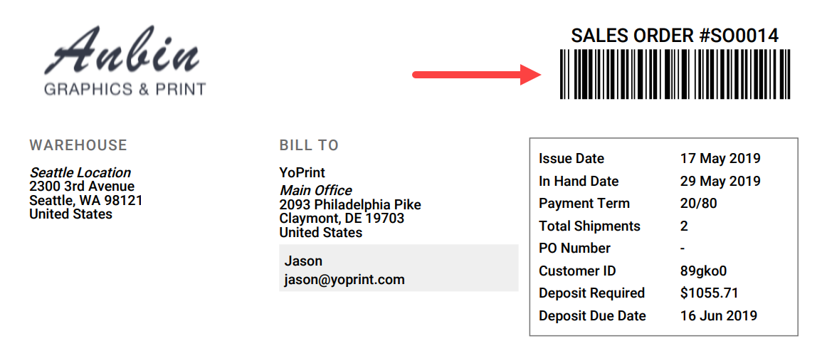Click the Deposit Required amount $1055.71
This screenshot has height=356, width=827.
pos(710,293)
